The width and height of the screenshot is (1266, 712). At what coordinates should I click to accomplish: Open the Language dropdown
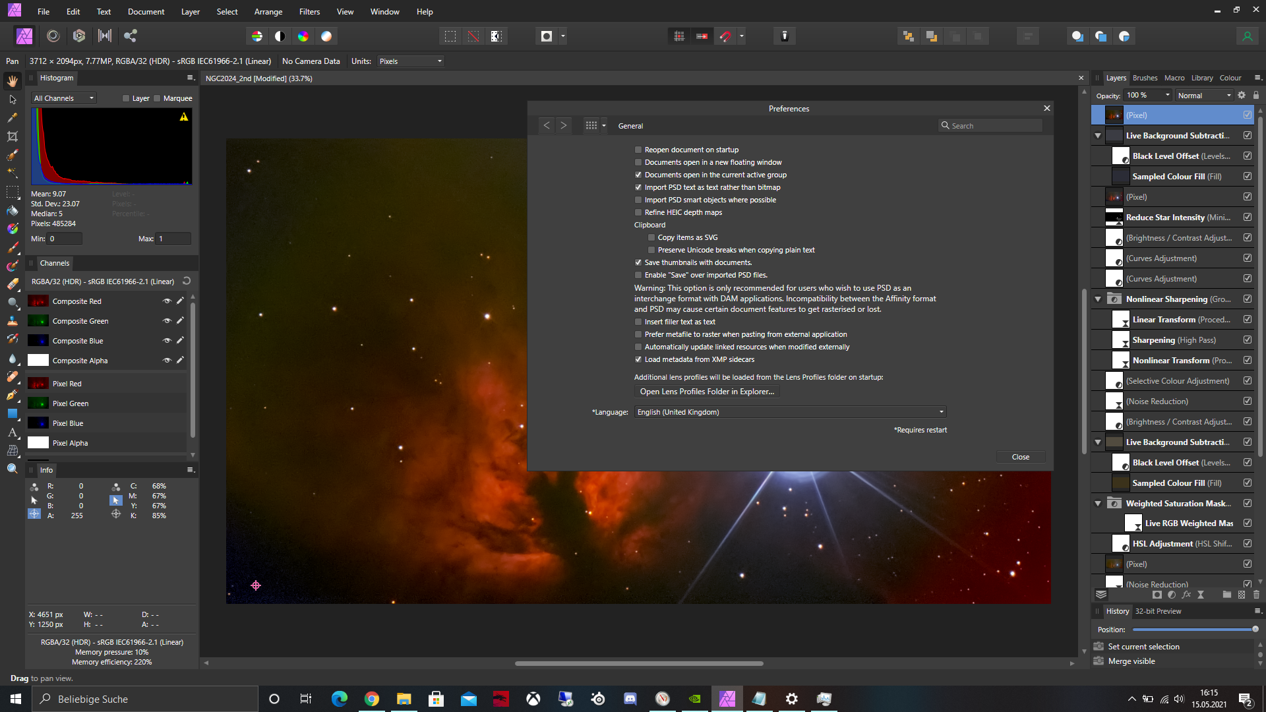(790, 412)
